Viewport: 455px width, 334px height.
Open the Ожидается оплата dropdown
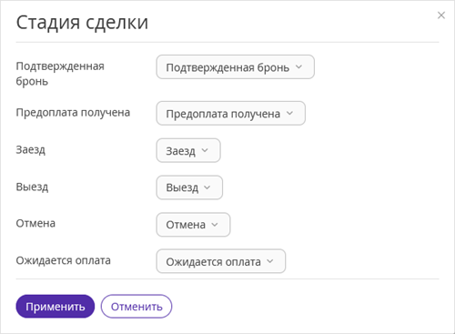[221, 261]
